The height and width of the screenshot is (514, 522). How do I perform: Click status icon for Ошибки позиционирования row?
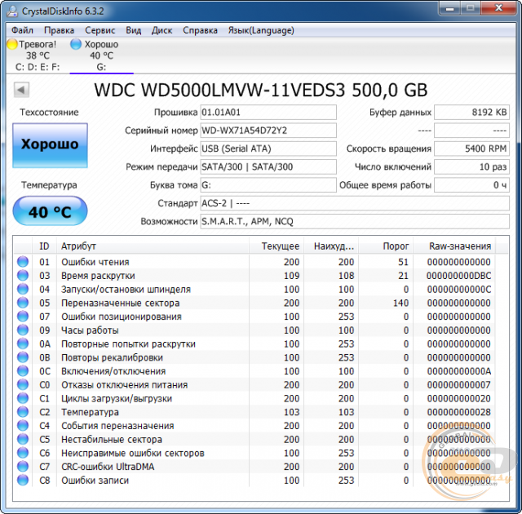(23, 317)
